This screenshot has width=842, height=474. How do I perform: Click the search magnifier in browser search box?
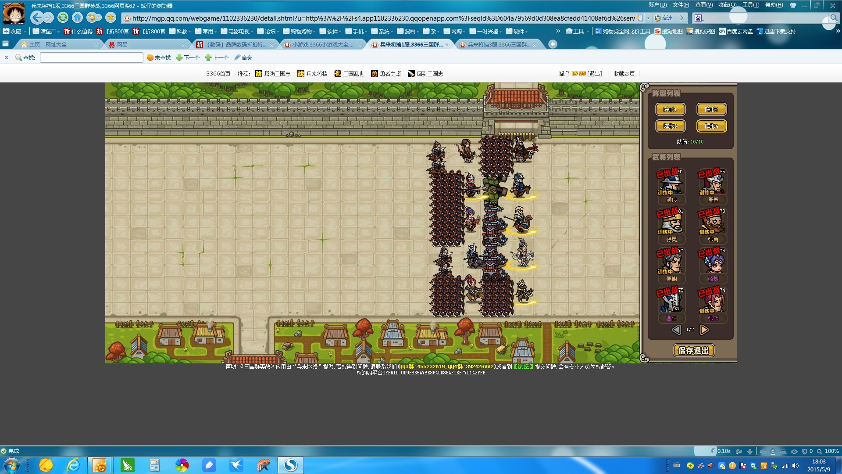(833, 18)
